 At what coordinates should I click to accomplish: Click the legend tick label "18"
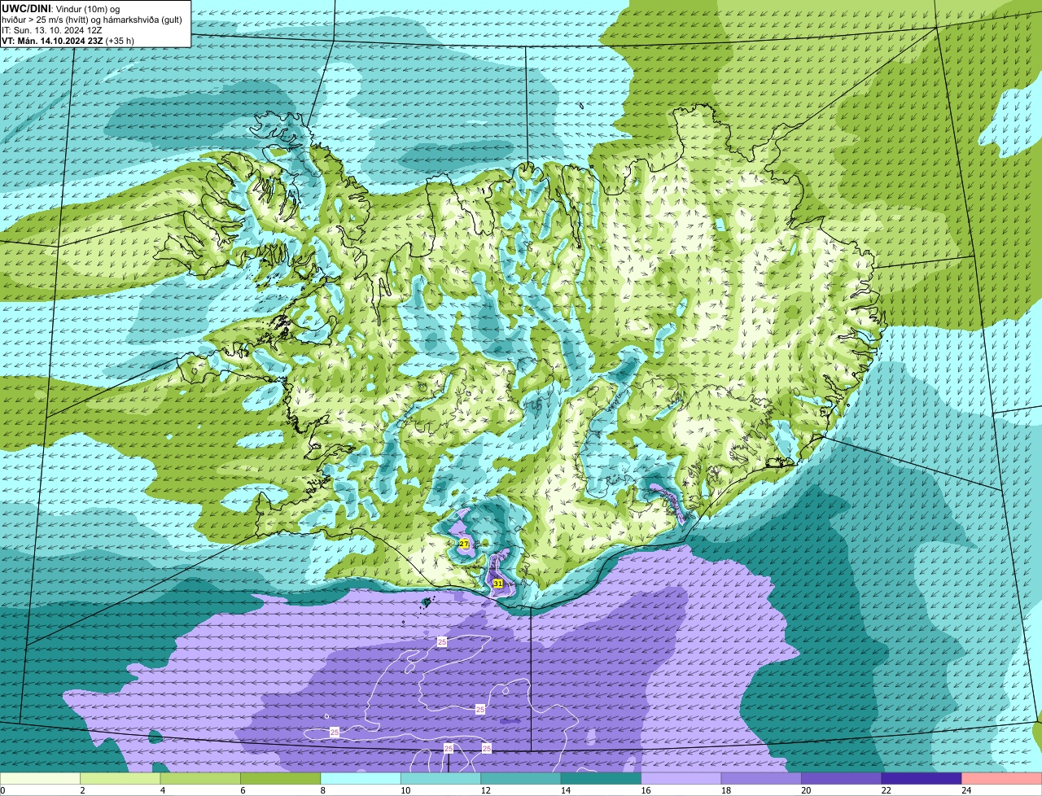(725, 790)
